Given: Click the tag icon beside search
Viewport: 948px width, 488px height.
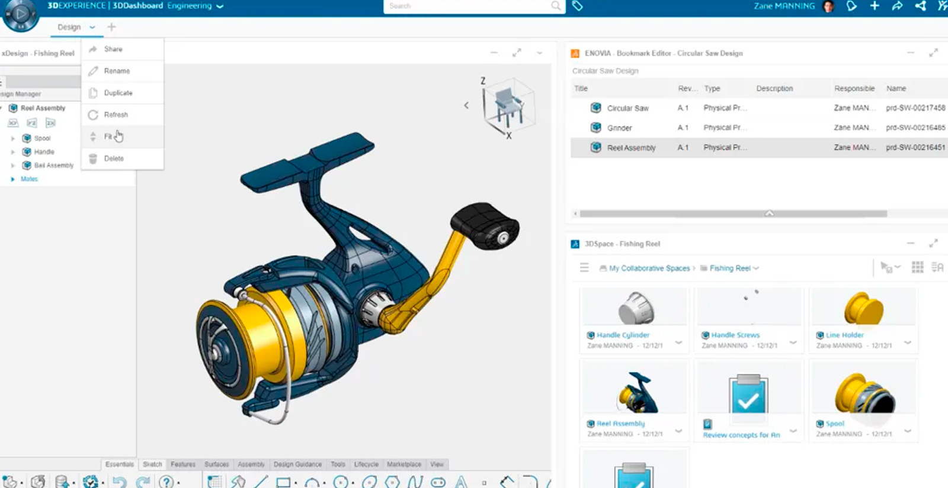Looking at the screenshot, I should [x=577, y=6].
